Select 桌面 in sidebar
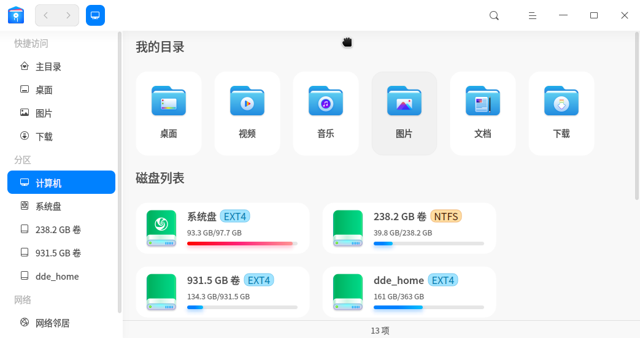This screenshot has height=338, width=640. 61,90
